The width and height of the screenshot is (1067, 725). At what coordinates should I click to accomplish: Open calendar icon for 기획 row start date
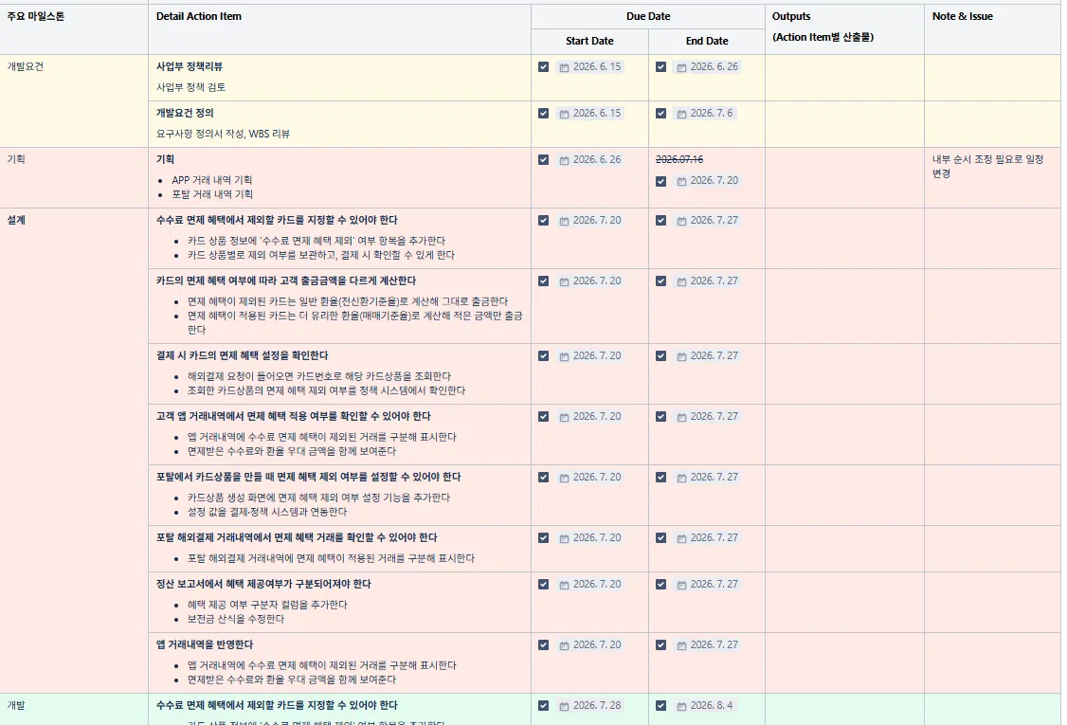[564, 160]
